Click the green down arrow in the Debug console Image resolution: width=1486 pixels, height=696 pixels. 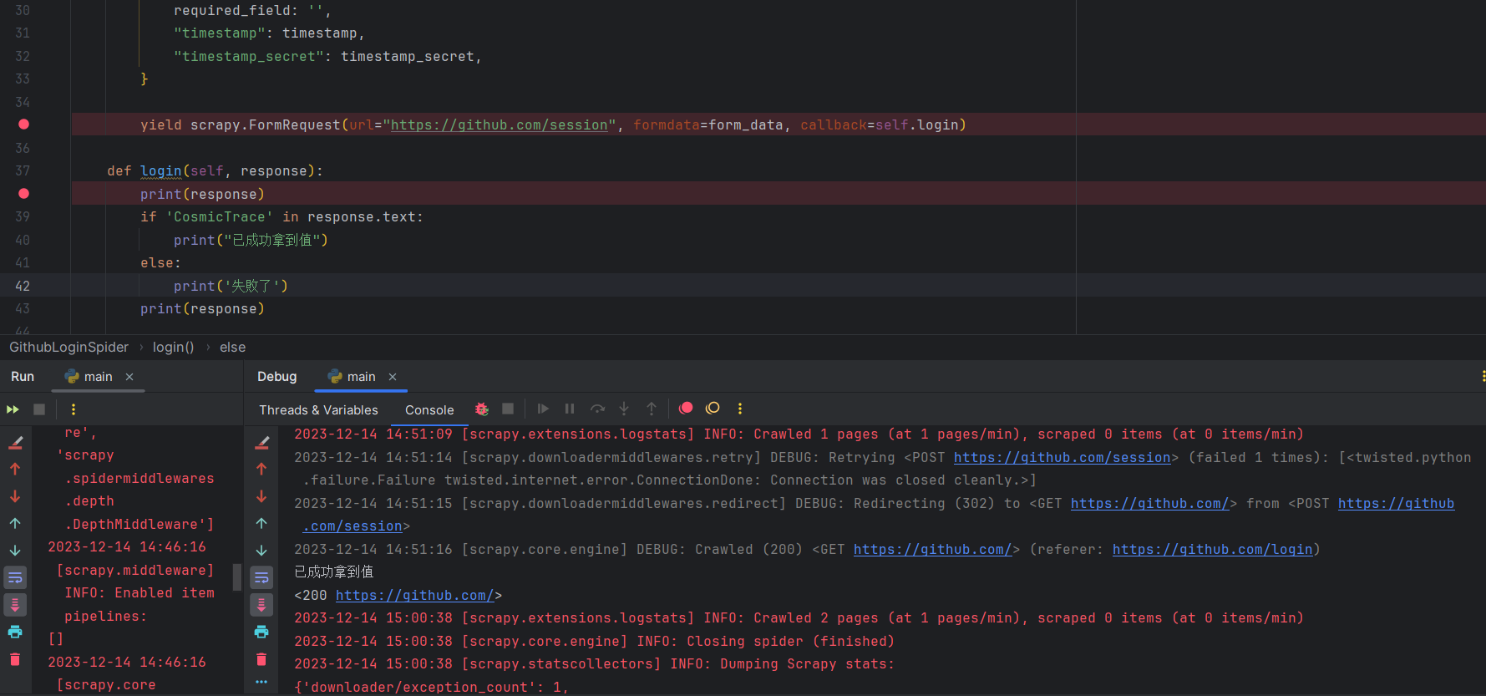[x=261, y=551]
